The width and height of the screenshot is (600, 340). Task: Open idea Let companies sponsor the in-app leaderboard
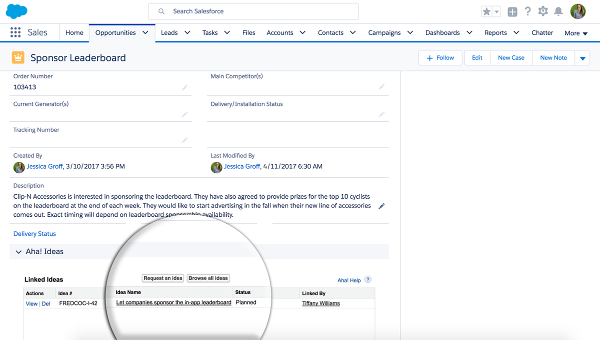pyautogui.click(x=173, y=303)
